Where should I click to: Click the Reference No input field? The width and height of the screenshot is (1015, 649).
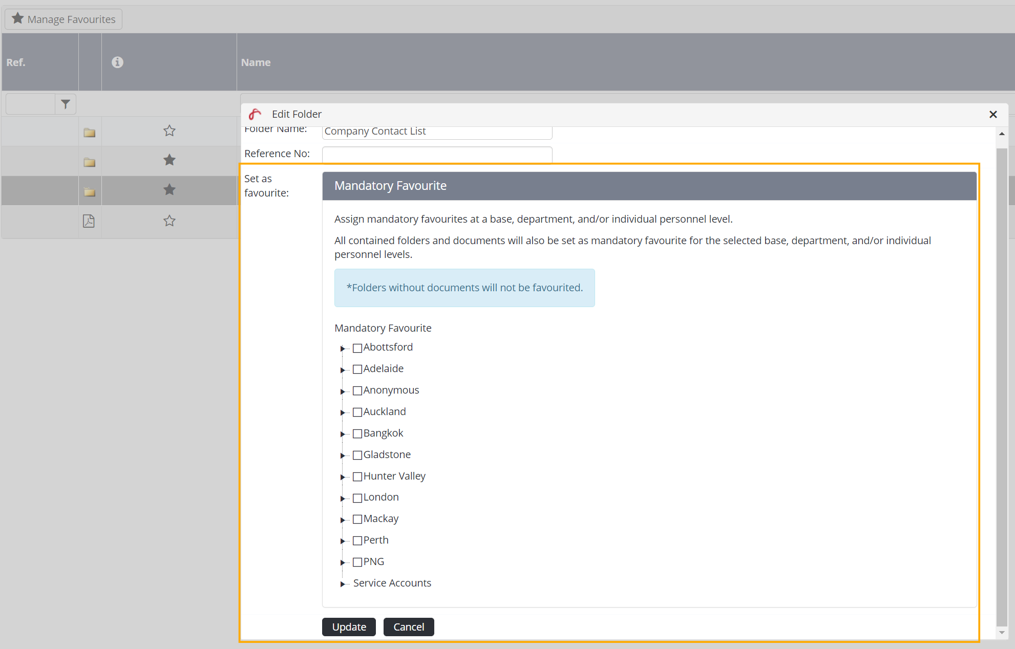437,154
